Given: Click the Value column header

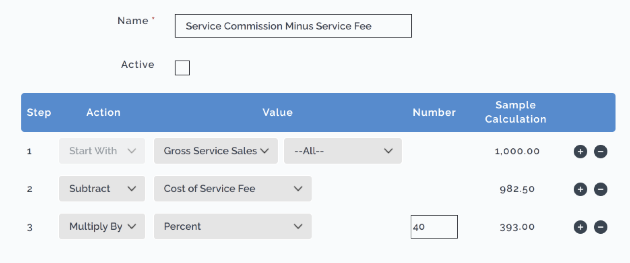Looking at the screenshot, I should pos(278,112).
